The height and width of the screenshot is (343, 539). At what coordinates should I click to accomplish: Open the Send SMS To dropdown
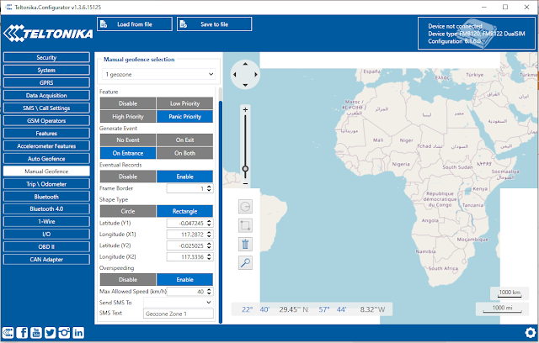click(179, 303)
